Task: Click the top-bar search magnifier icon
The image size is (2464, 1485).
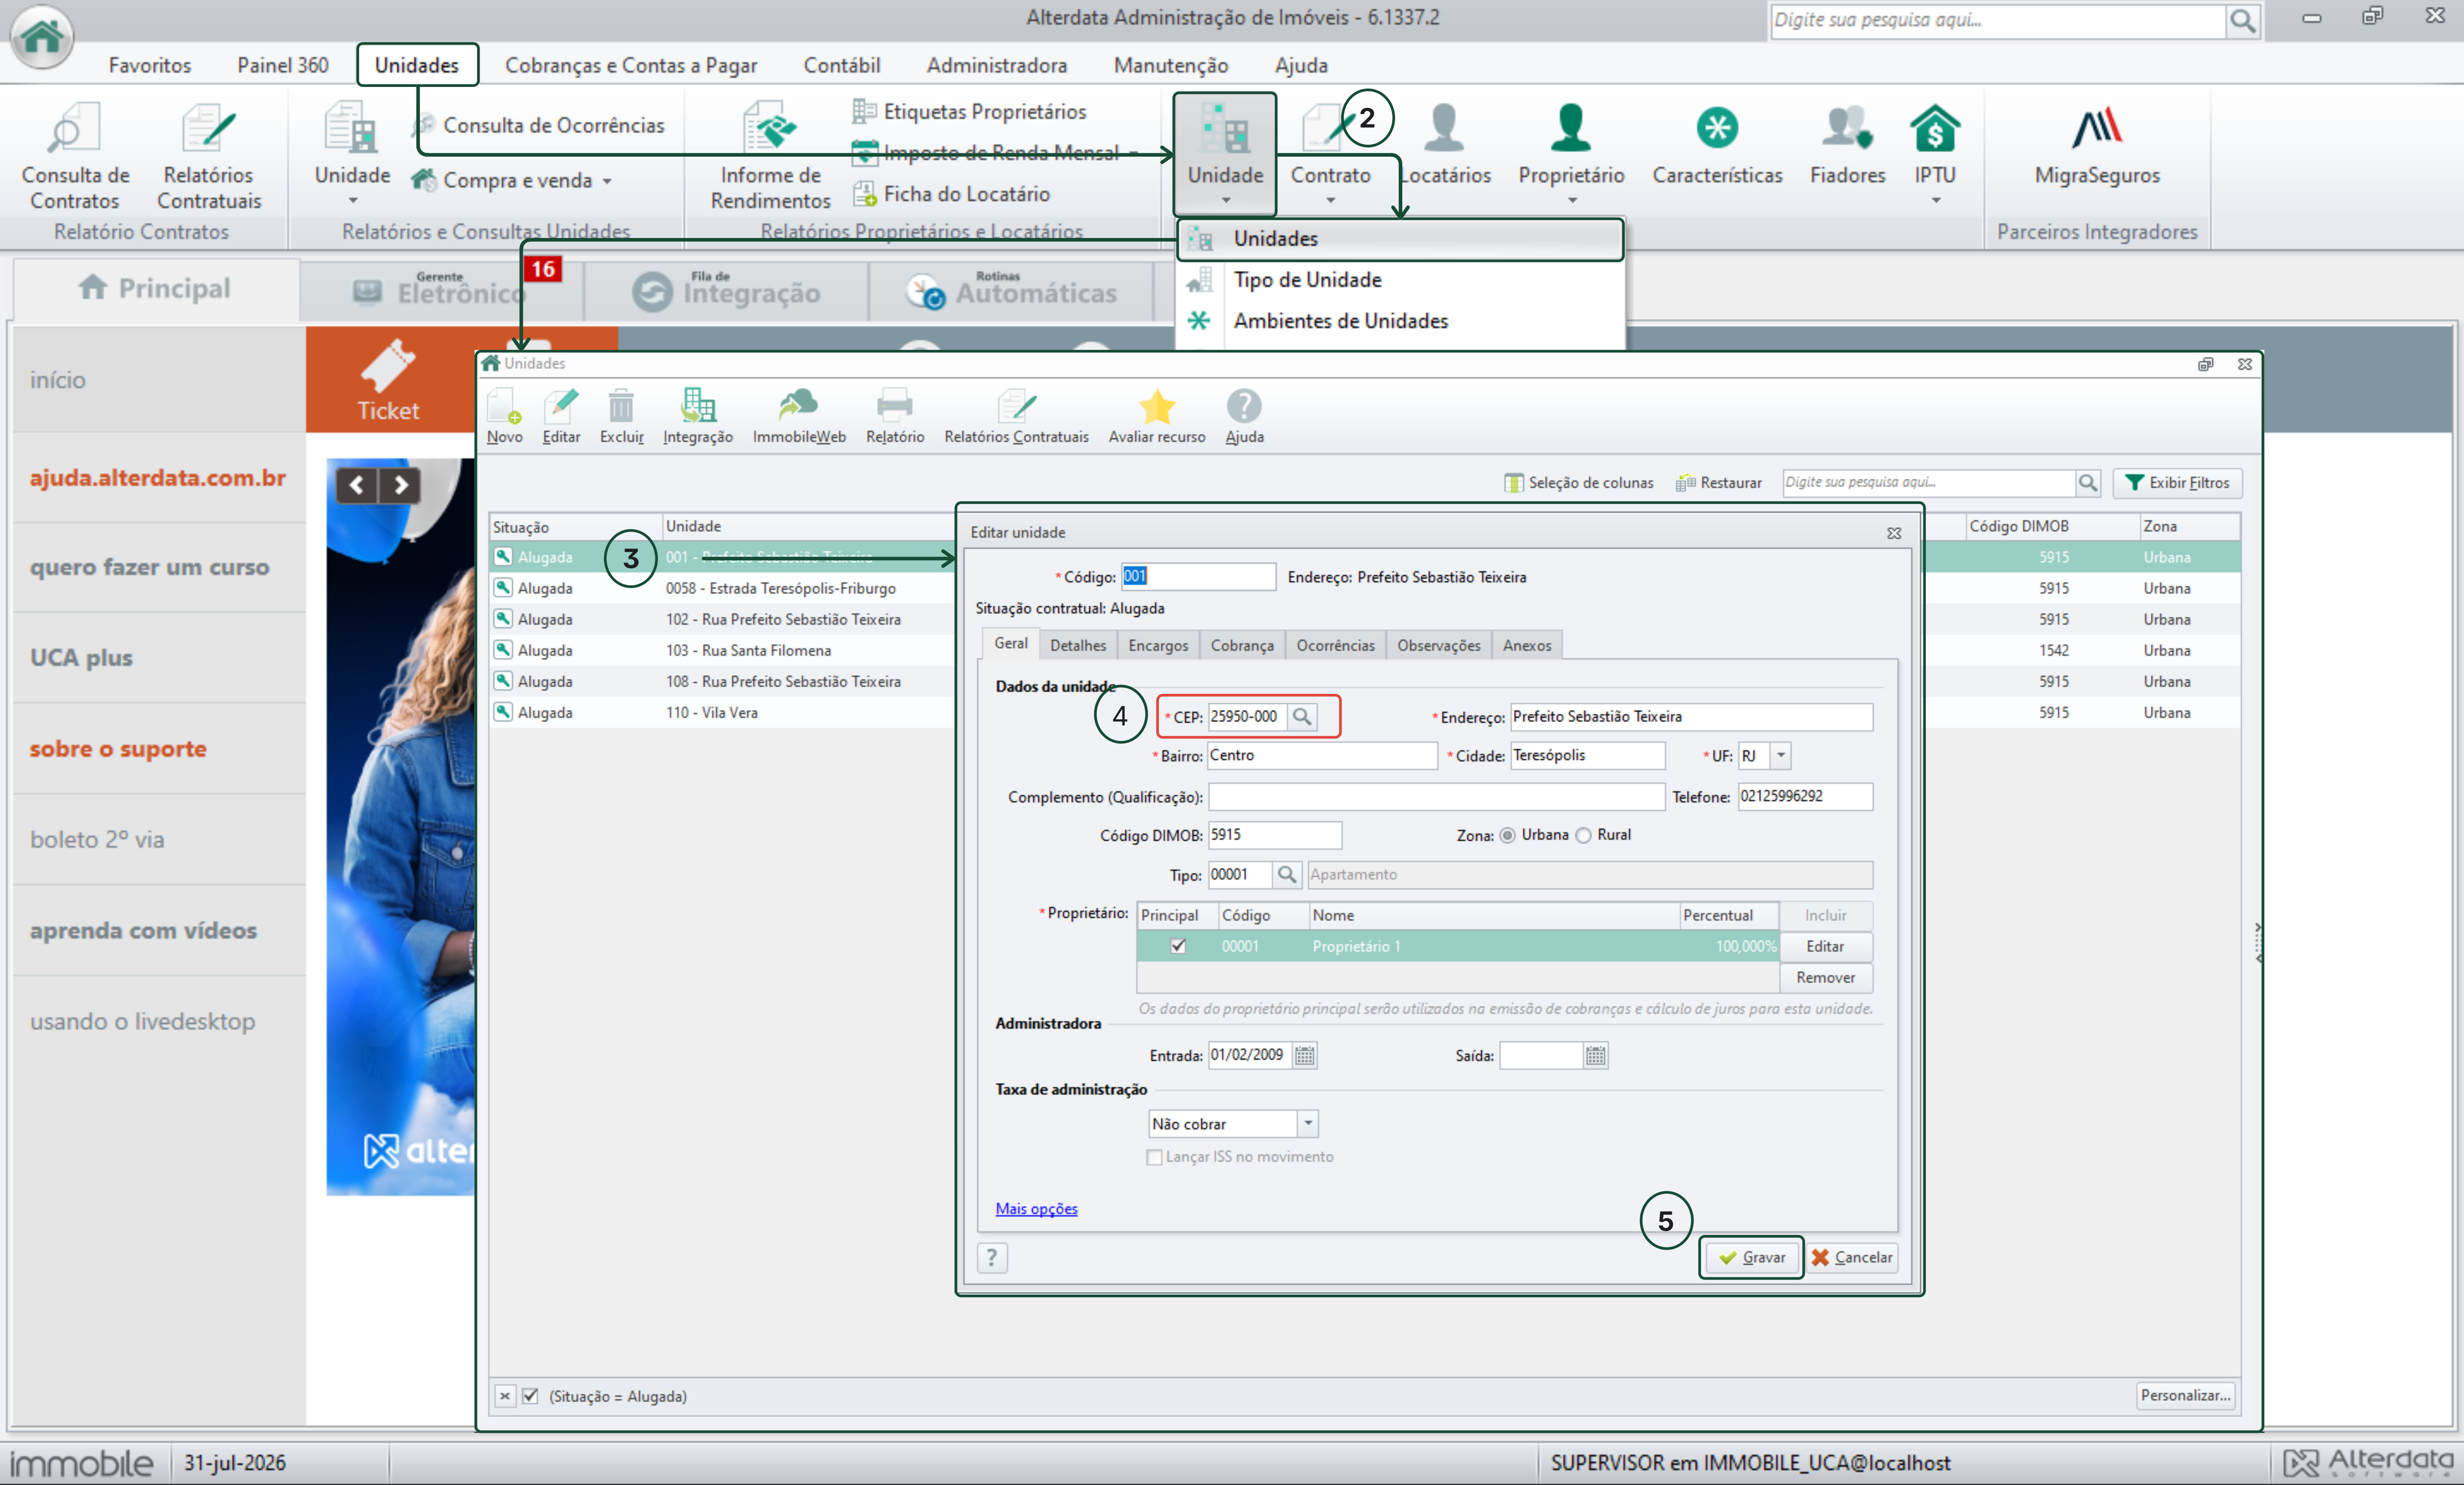Action: coord(2242,20)
